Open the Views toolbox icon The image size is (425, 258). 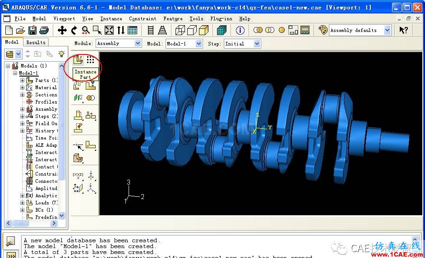click(x=132, y=30)
